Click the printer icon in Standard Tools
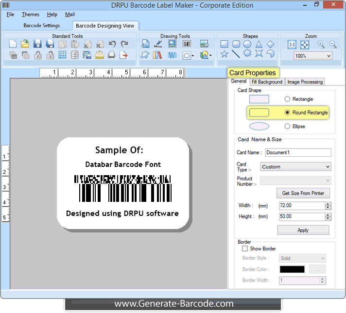The height and width of the screenshot is (313, 346). 111,55
